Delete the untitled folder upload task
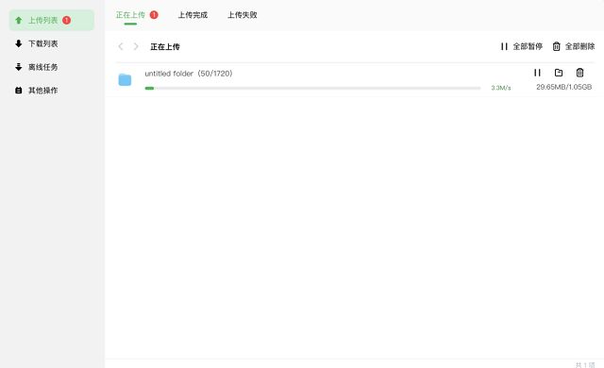 pos(579,73)
